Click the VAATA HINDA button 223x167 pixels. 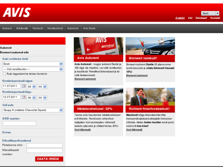click(49, 159)
